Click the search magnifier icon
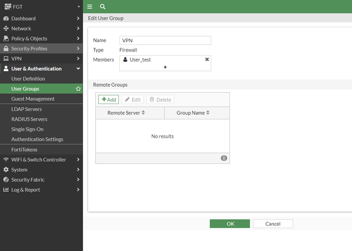Viewport: 352px width, 251px height. tap(103, 7)
